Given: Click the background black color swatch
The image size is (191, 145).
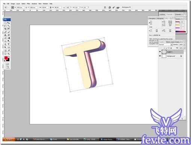Looking at the screenshot, I should 8,60.
